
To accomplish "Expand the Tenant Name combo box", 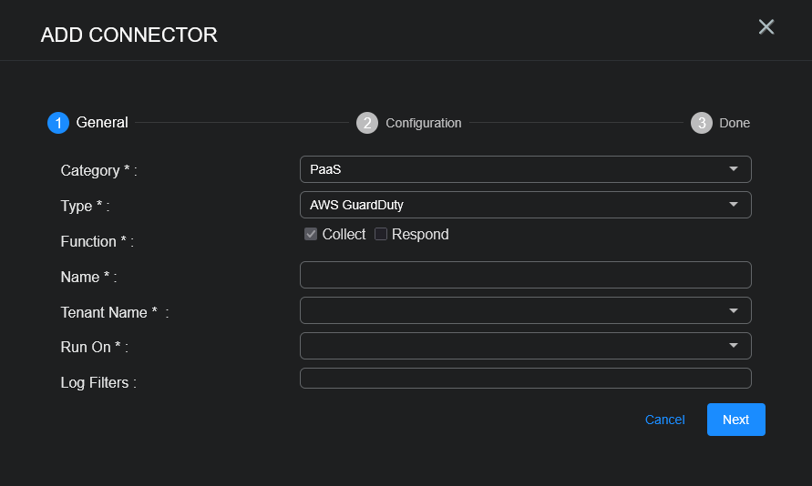I will tap(510, 310).
